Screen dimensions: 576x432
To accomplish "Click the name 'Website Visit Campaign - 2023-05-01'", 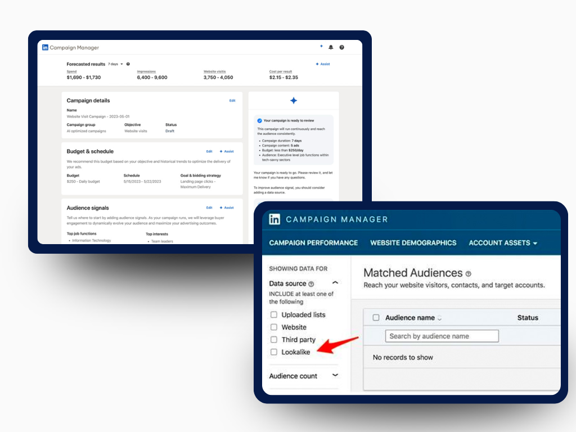I will [98, 116].
